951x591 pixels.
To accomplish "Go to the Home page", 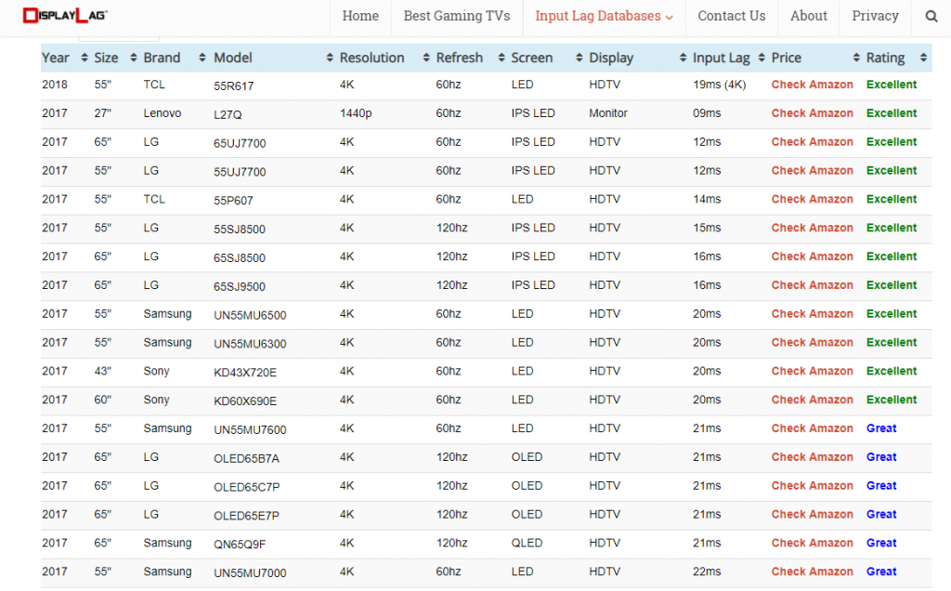I will click(x=360, y=16).
